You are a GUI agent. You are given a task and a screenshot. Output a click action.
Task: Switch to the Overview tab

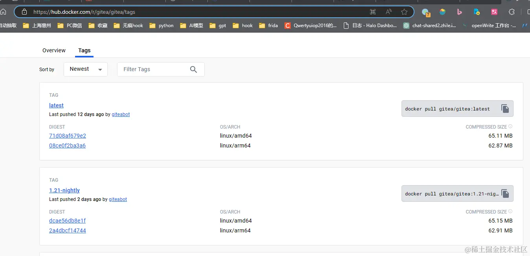54,50
